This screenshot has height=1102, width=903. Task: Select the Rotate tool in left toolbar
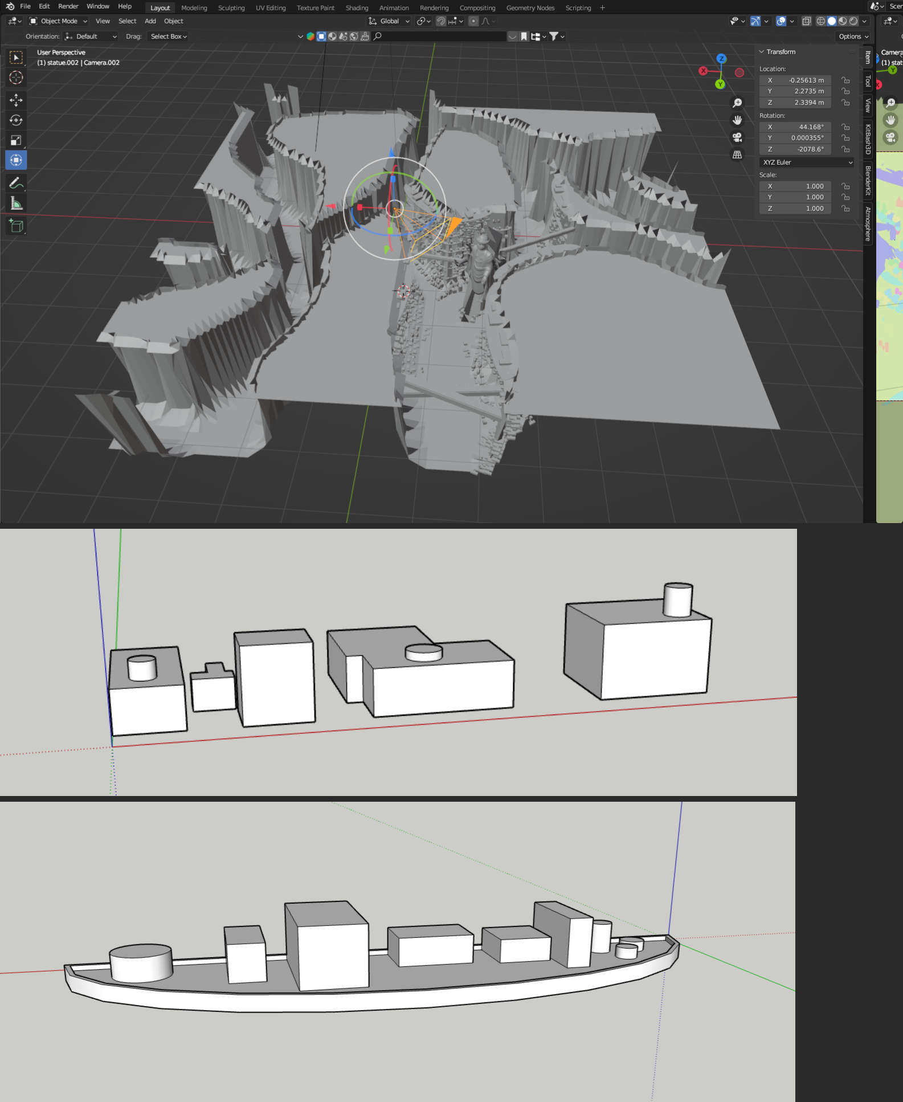[16, 120]
